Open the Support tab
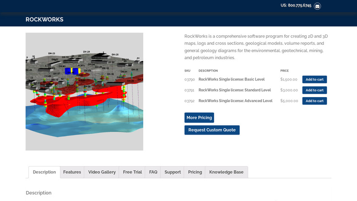 [x=173, y=172]
